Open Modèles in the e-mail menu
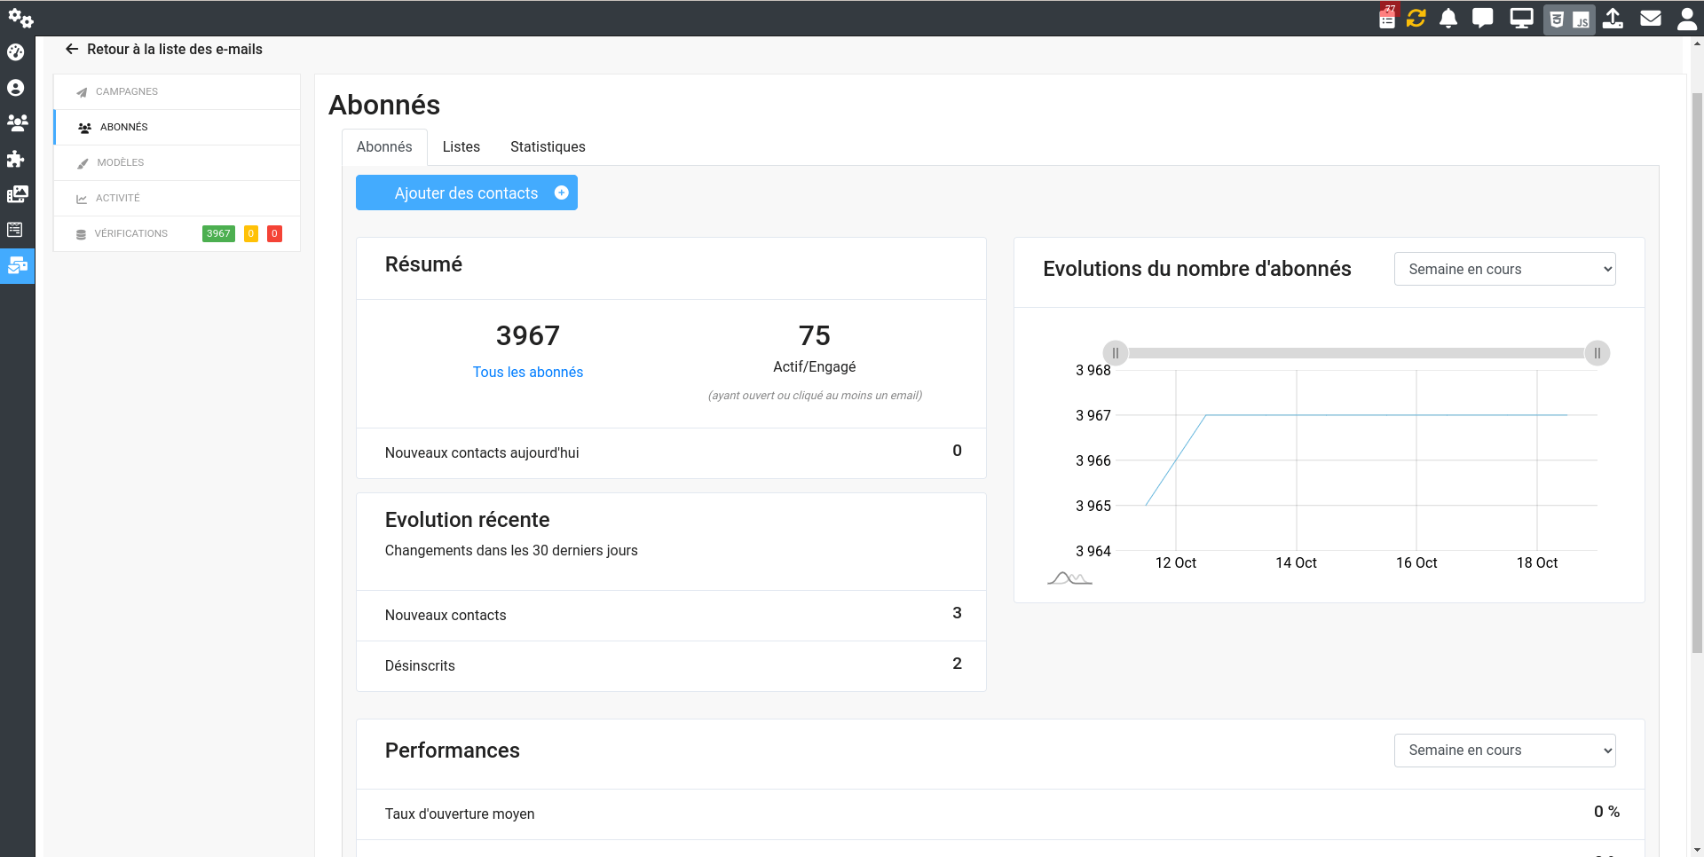This screenshot has width=1704, height=857. click(x=177, y=162)
